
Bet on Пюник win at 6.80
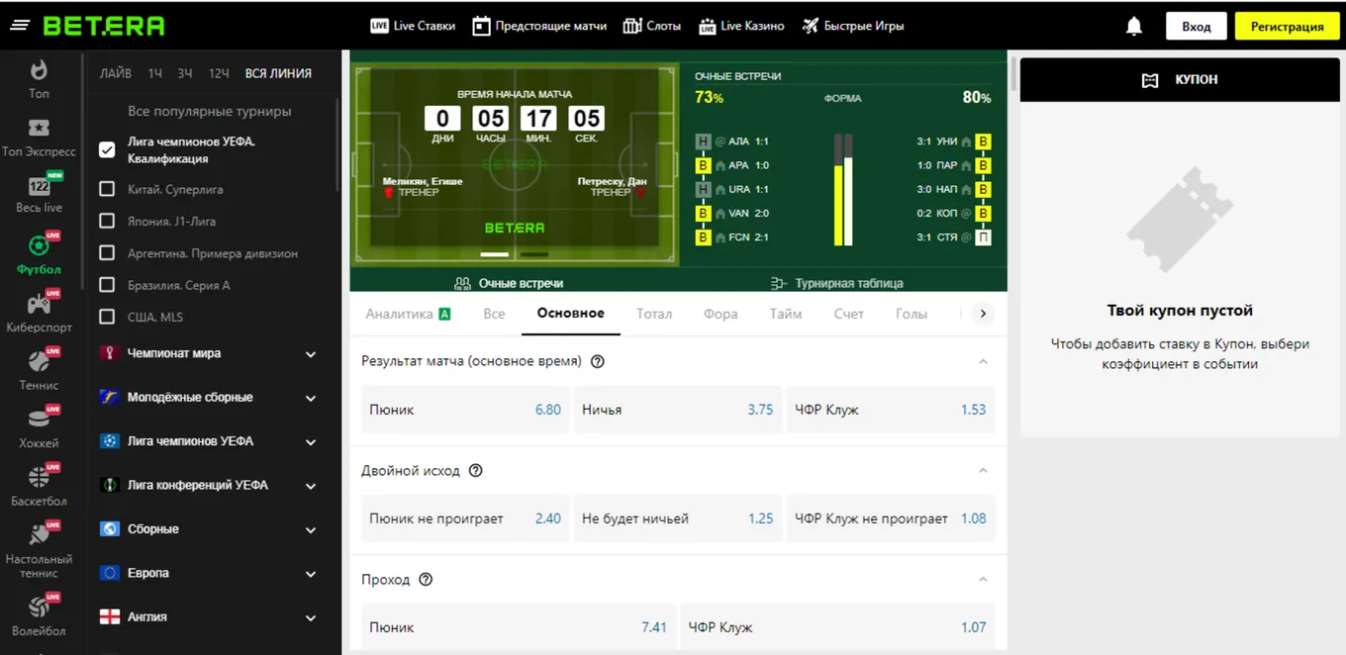pos(465,410)
